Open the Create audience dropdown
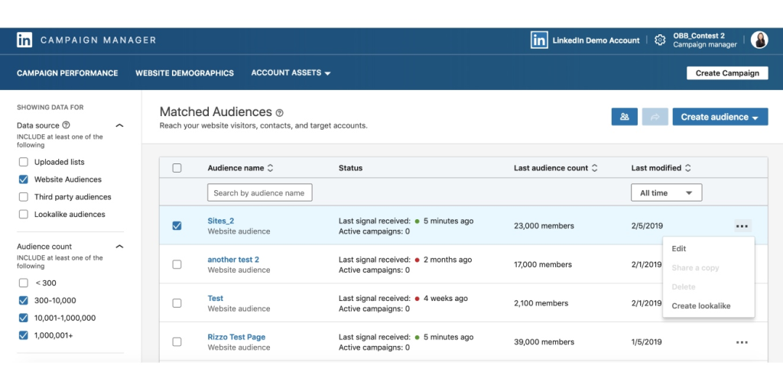The width and height of the screenshot is (783, 391). 720,117
